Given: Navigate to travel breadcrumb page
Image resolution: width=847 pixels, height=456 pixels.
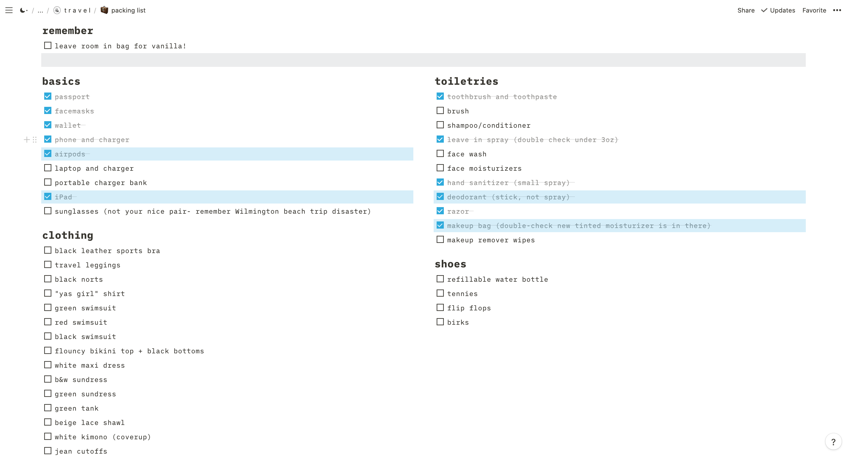Looking at the screenshot, I should click(x=77, y=10).
